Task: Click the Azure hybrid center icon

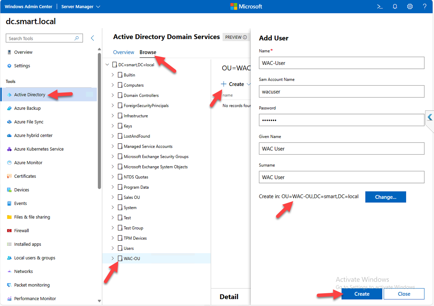Action: (9, 136)
